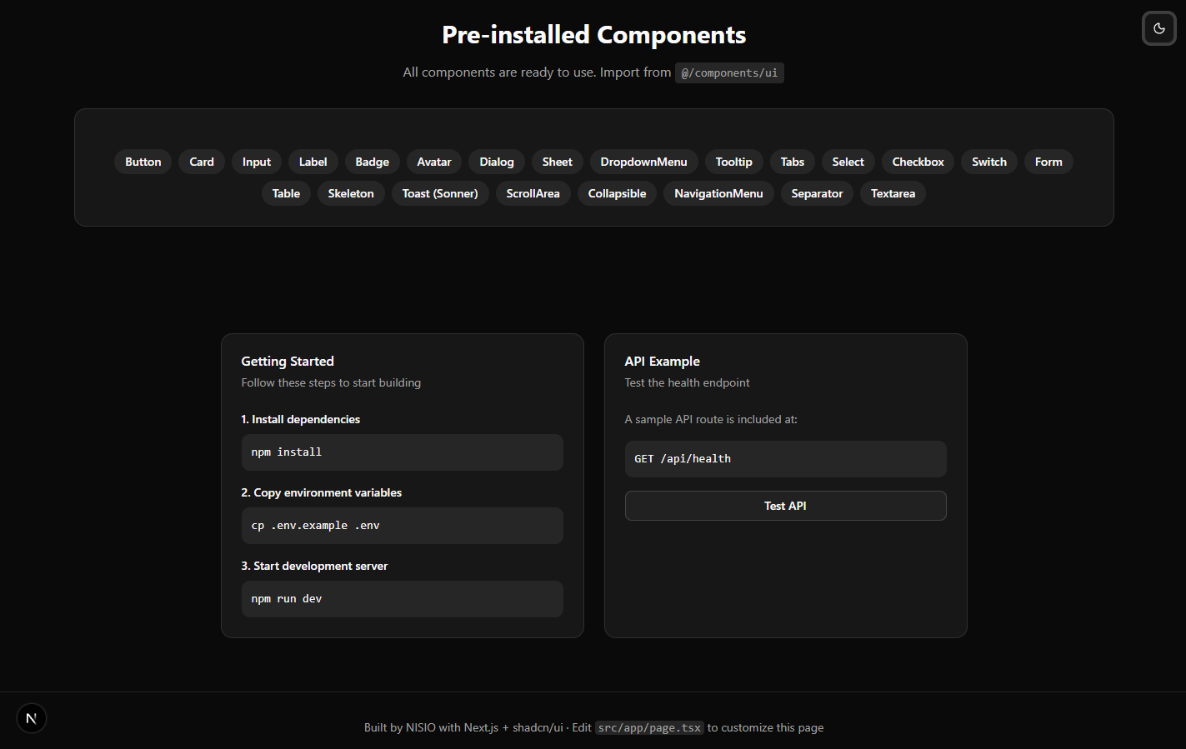Select the Toast (Sonner) badge

(440, 193)
